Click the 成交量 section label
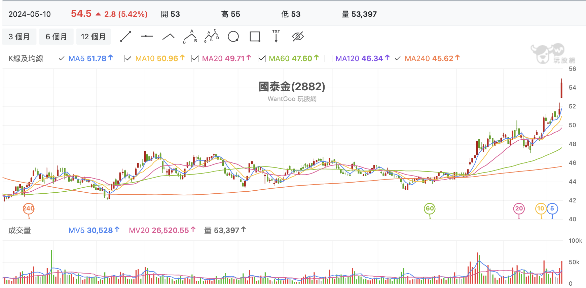Screen dimensions: 586x288 [x=20, y=230]
